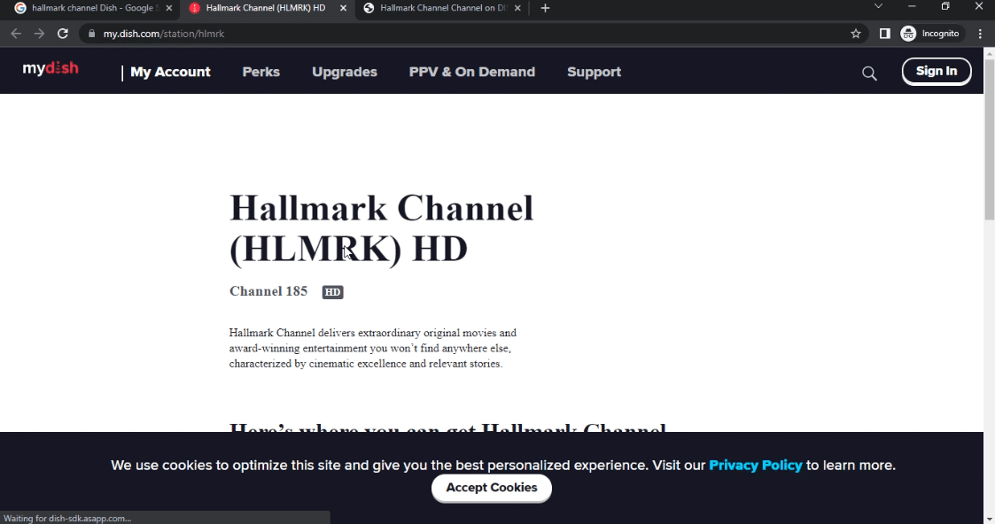The height and width of the screenshot is (524, 995).
Task: Click the scrollbar up arrow
Action: pos(990,53)
